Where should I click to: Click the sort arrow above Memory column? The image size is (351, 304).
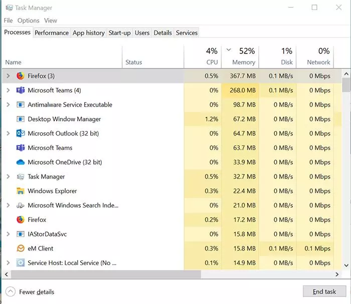pos(229,49)
